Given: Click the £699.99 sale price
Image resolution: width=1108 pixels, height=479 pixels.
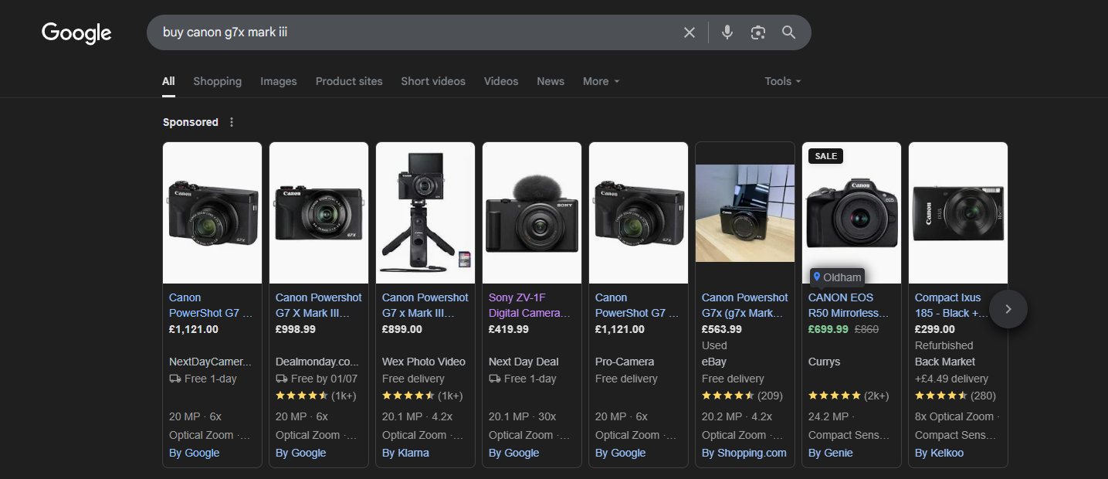Looking at the screenshot, I should [828, 329].
